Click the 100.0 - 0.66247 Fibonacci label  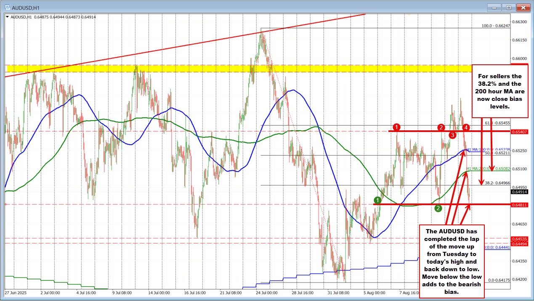496,26
